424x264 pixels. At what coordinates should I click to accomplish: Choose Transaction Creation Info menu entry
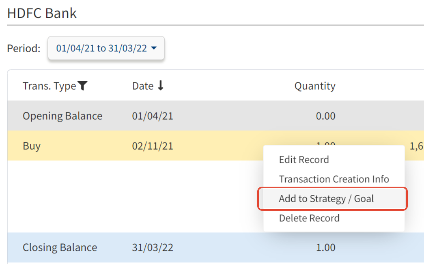(334, 179)
